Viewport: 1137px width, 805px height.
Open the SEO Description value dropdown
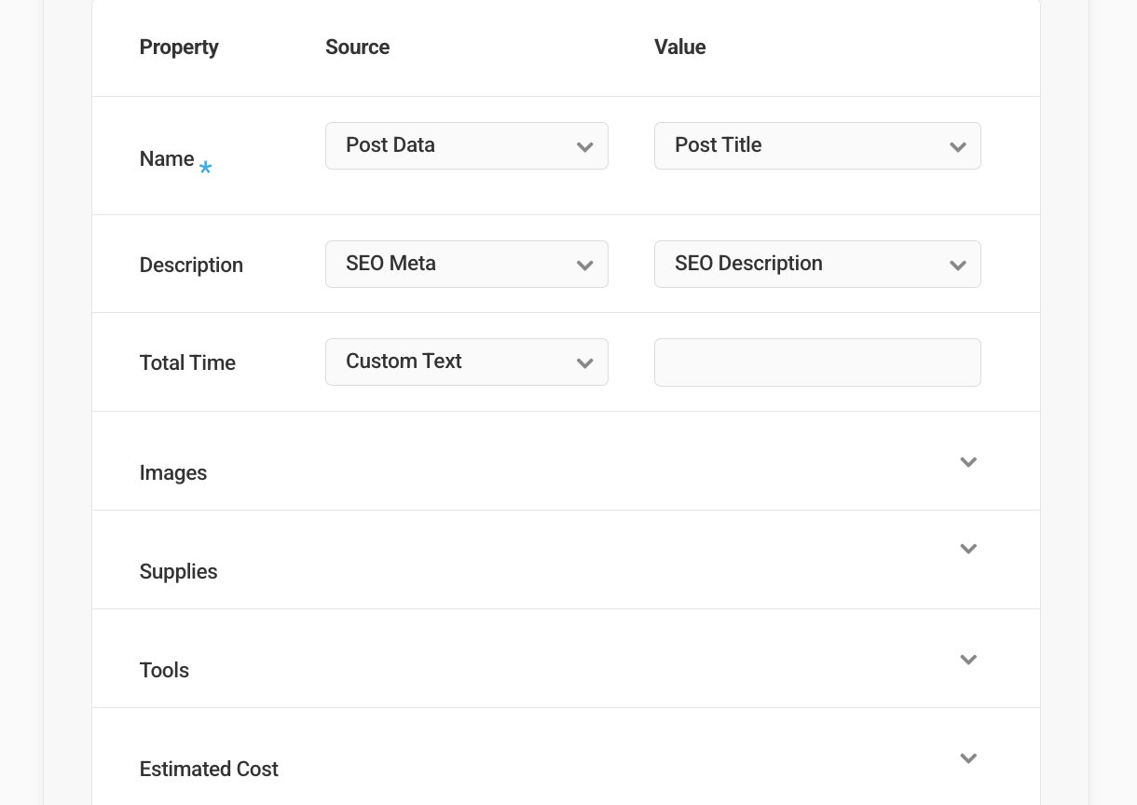[x=817, y=264]
